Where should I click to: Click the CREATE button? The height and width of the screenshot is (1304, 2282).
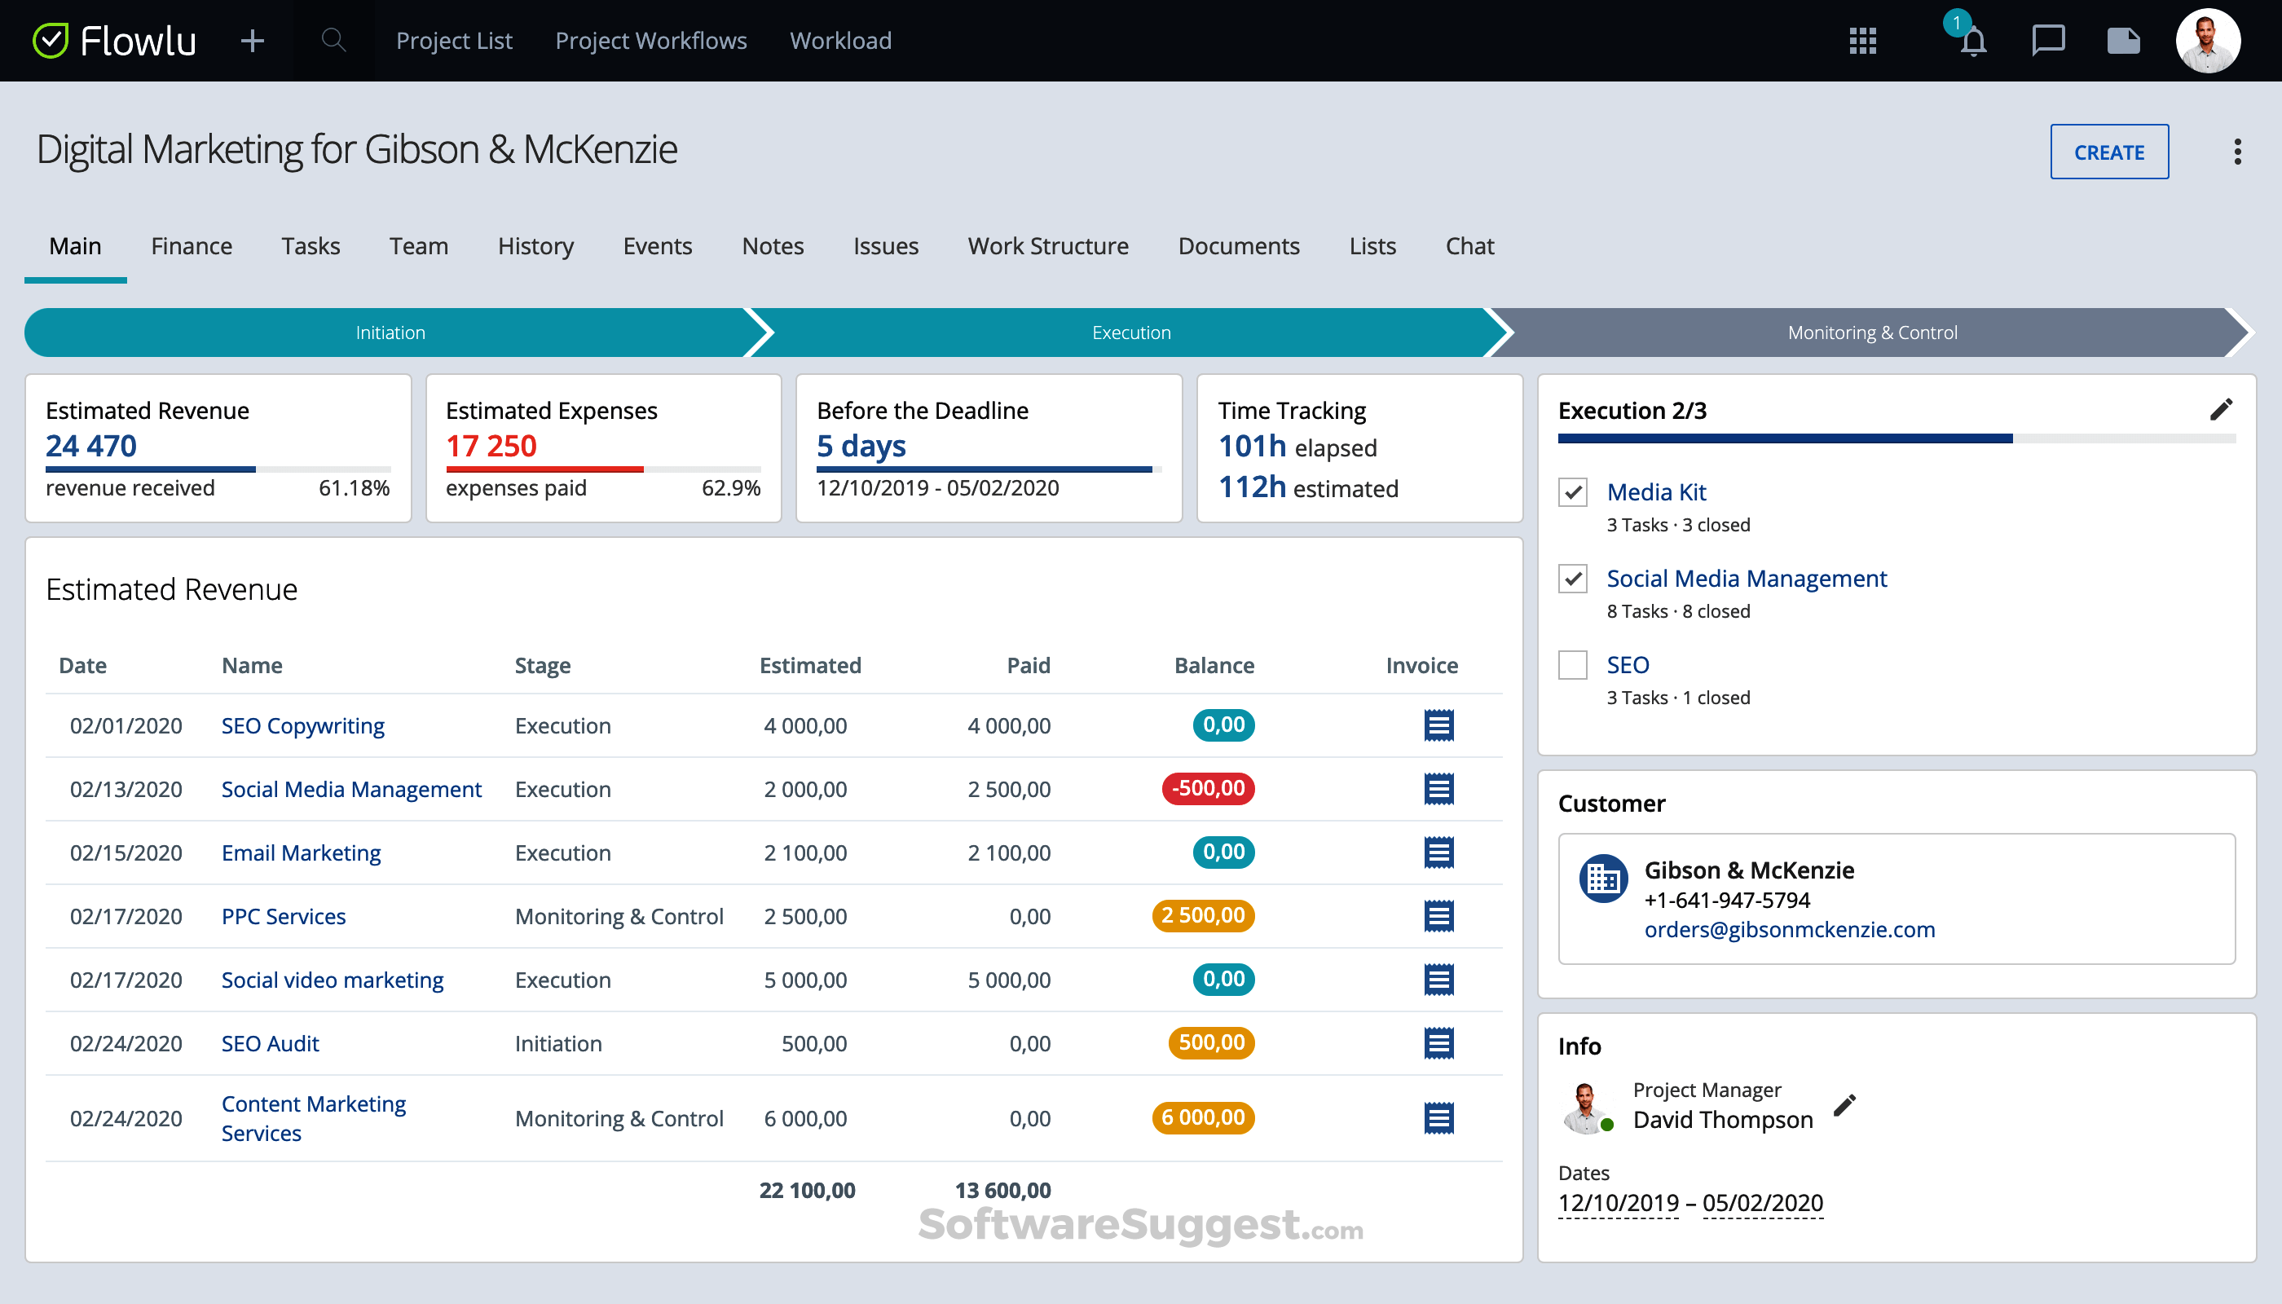tap(2109, 152)
